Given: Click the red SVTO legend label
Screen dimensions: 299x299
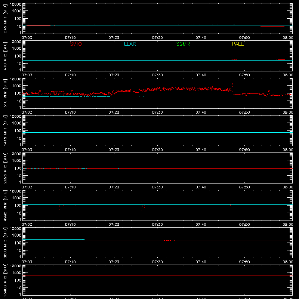Looking at the screenshot, I should (x=76, y=44).
